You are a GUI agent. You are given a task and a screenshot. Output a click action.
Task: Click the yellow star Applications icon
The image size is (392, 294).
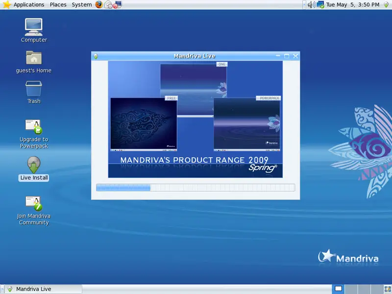[7, 4]
